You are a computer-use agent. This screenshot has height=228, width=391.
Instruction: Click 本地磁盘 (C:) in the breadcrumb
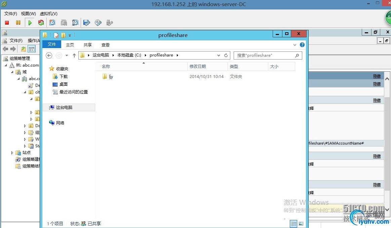(129, 55)
